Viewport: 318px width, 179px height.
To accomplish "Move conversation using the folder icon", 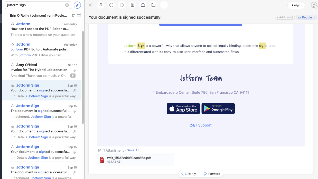I will (x=153, y=5).
